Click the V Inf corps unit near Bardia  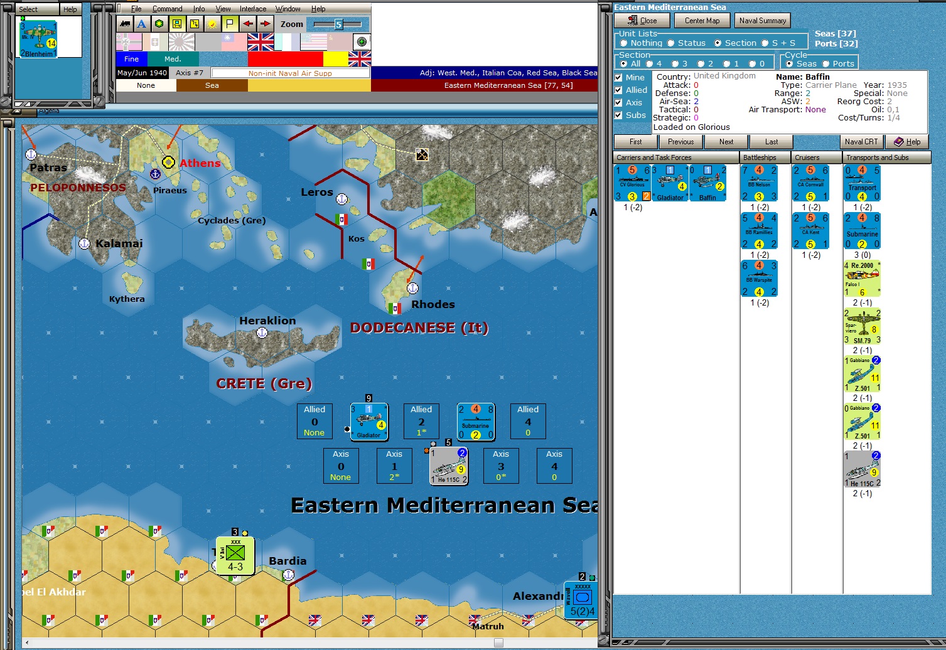pos(235,555)
